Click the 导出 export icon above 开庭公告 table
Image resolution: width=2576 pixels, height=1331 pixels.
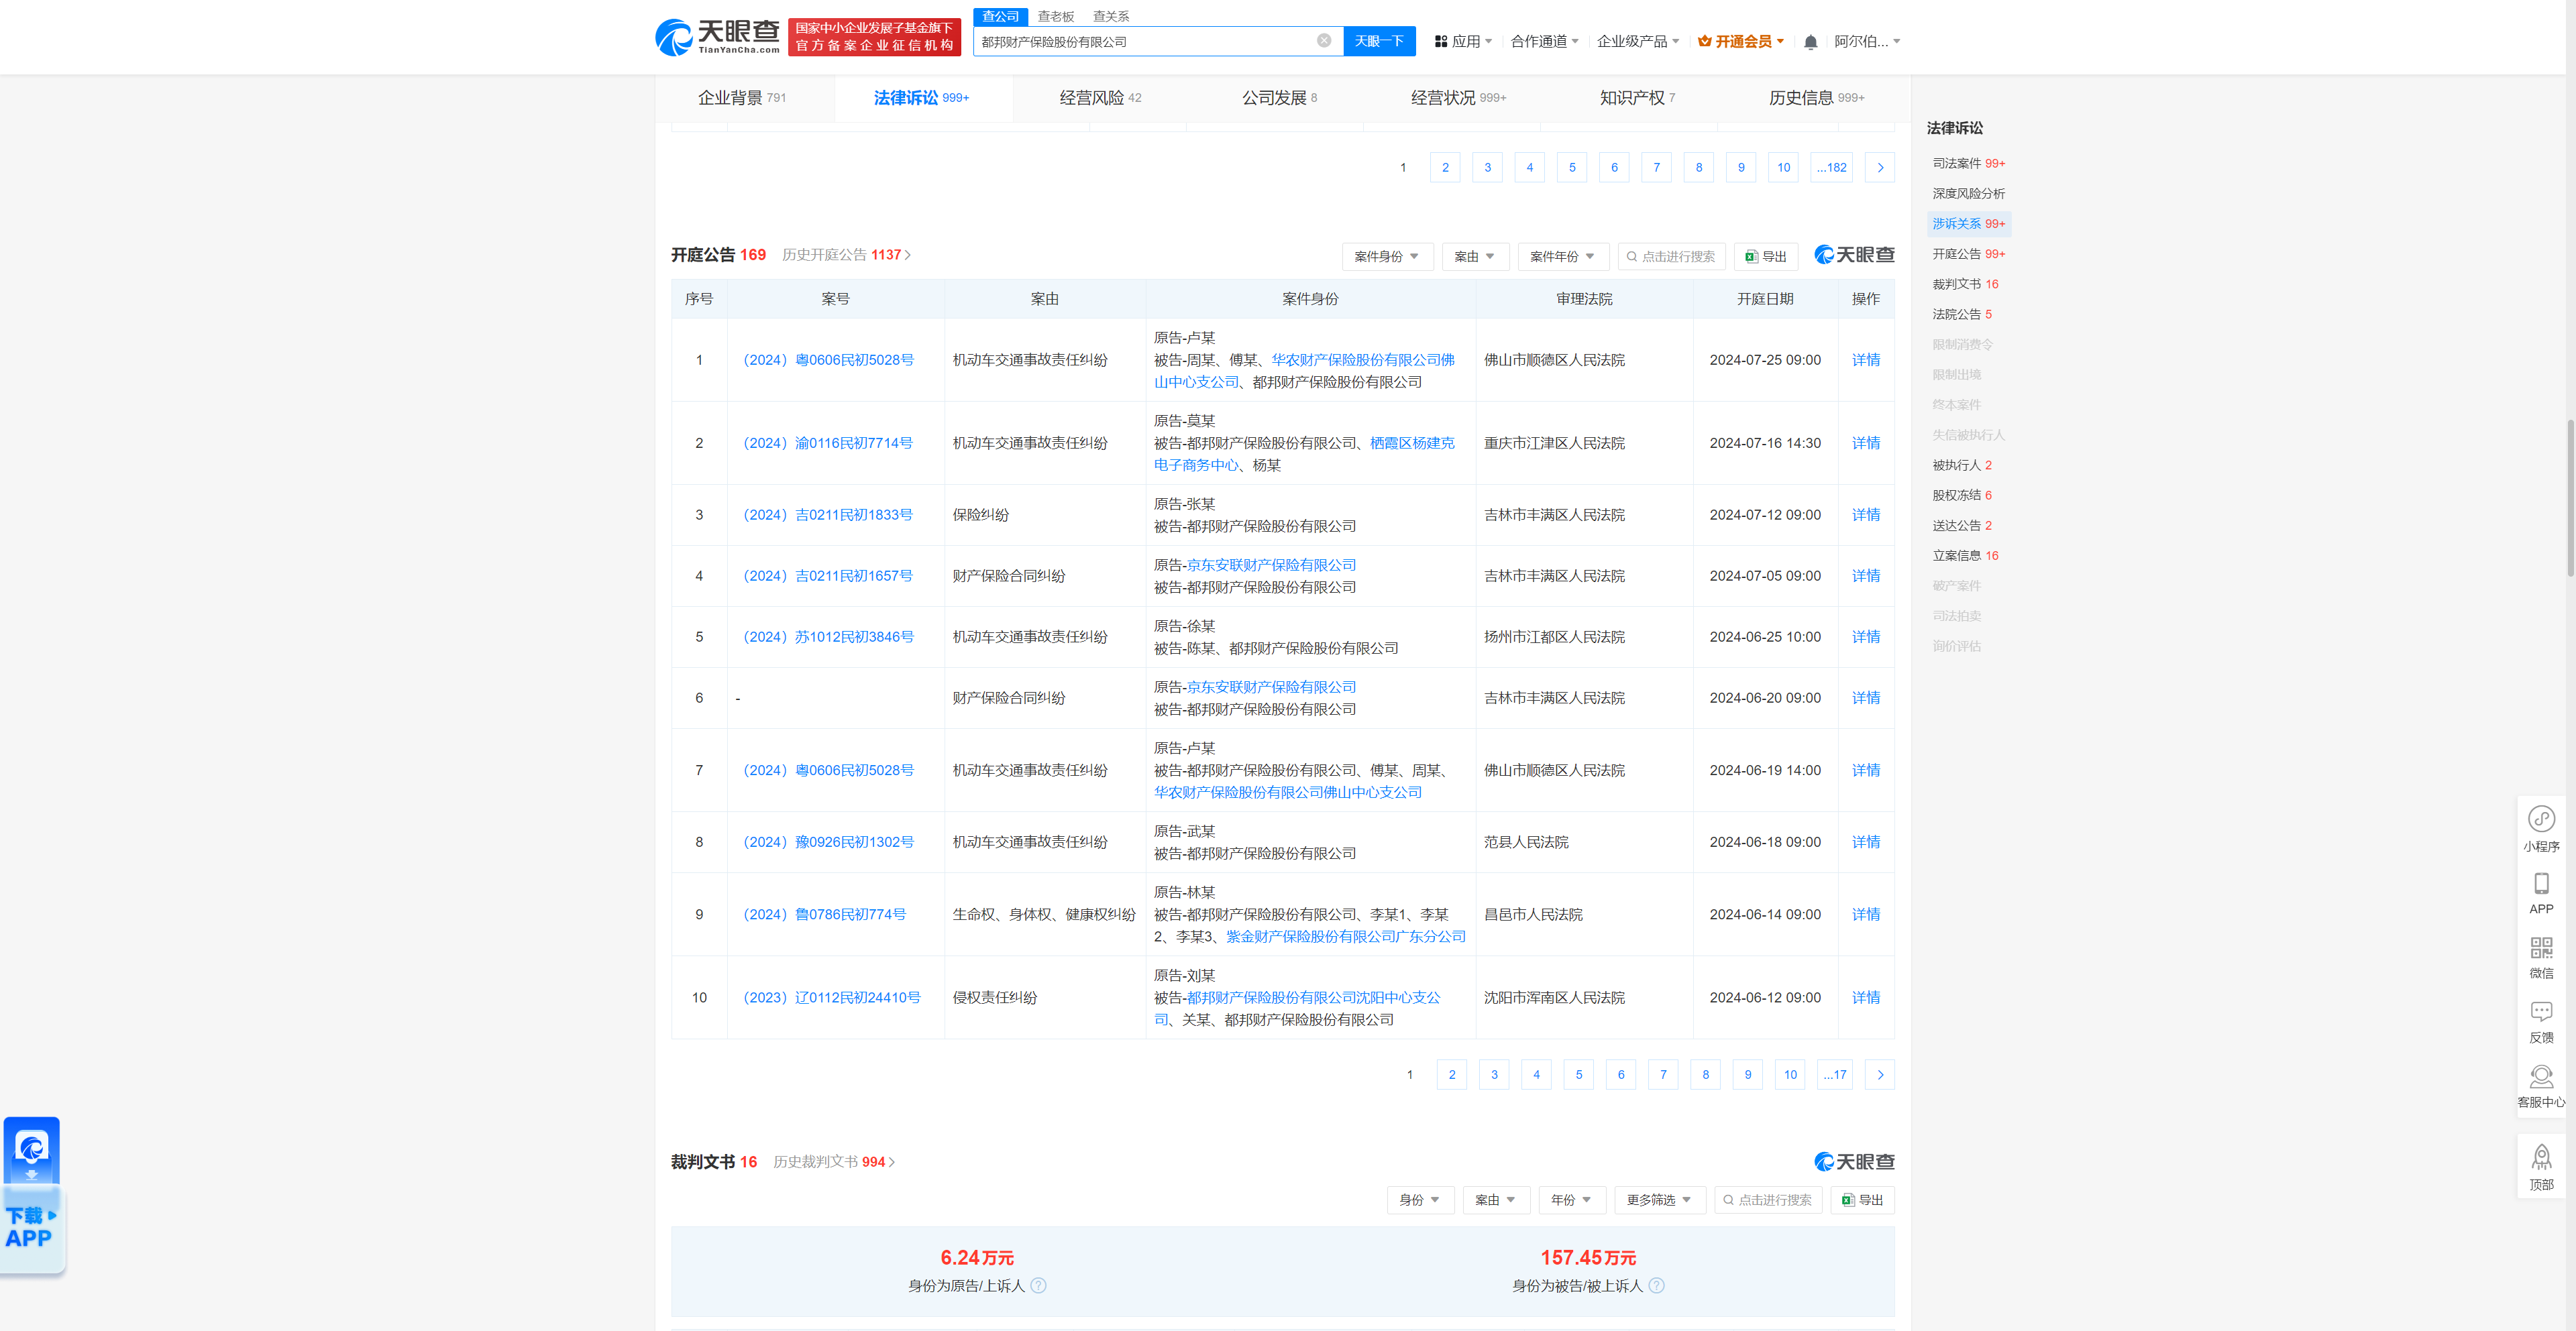1765,256
